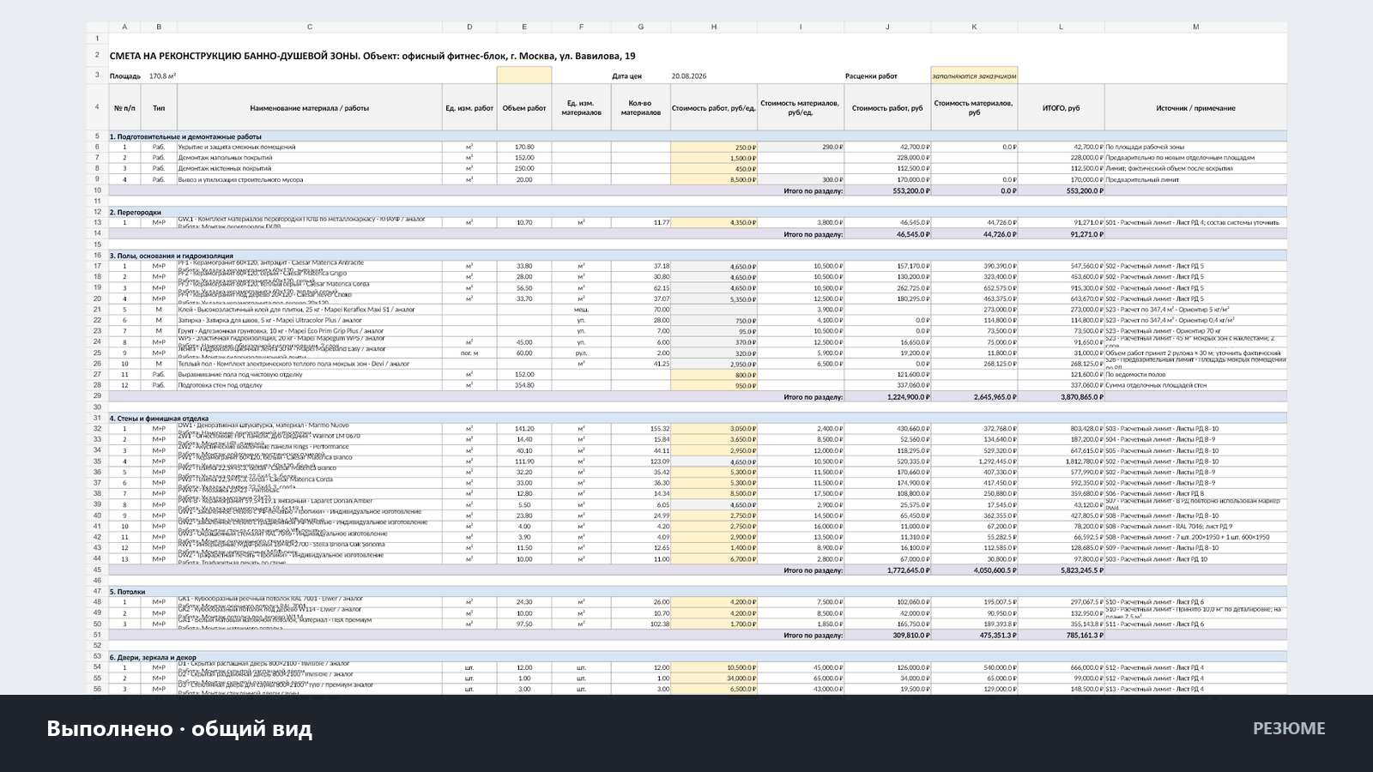Click the section total '5,823,245.5 ₽'

[1061, 570]
